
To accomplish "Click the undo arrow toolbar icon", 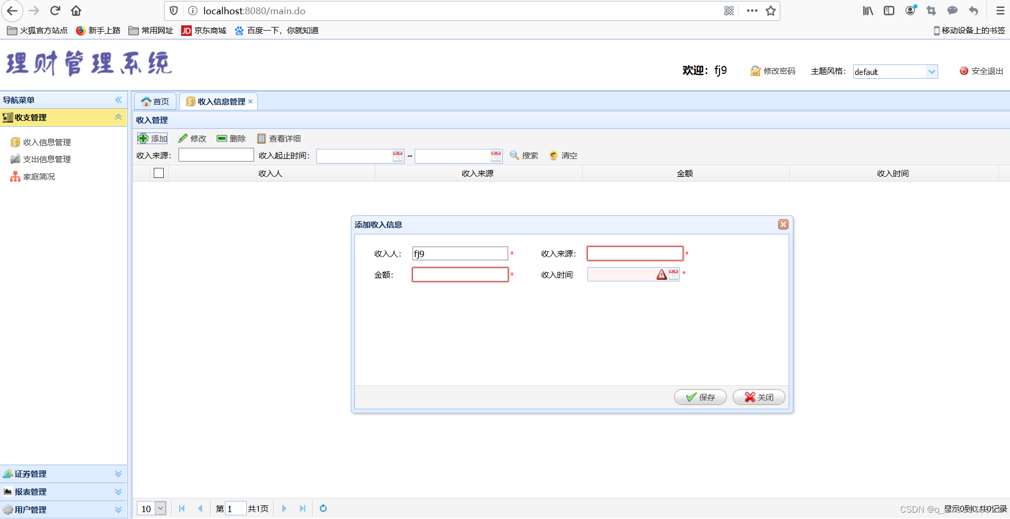I will pos(974,11).
